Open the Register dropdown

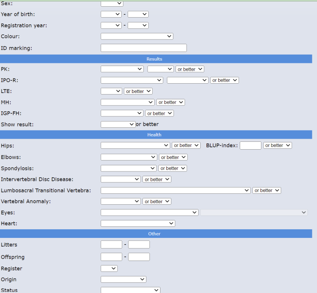[109, 269]
